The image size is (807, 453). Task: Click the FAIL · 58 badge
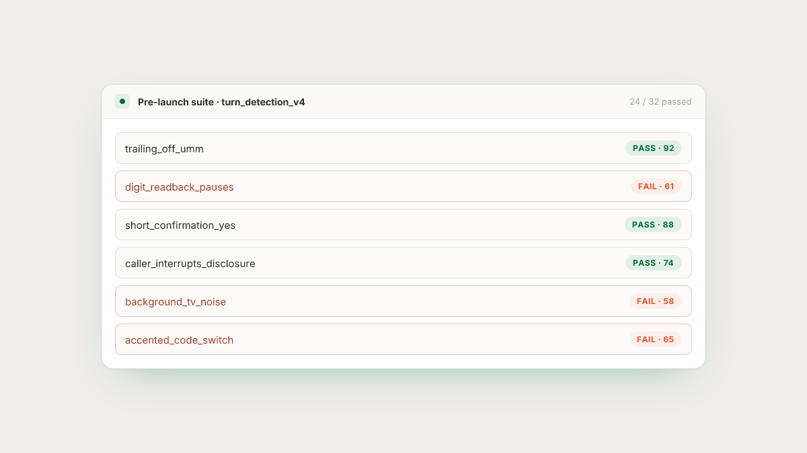656,301
